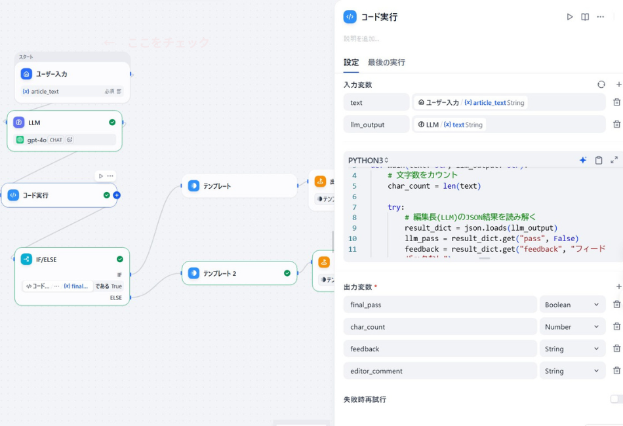Delete the text input variable with trash icon

point(617,102)
